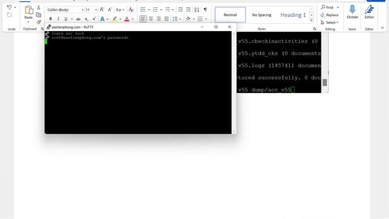Screen dimensions: 389x219
Task: Click the Undo icon
Action: point(9,7)
